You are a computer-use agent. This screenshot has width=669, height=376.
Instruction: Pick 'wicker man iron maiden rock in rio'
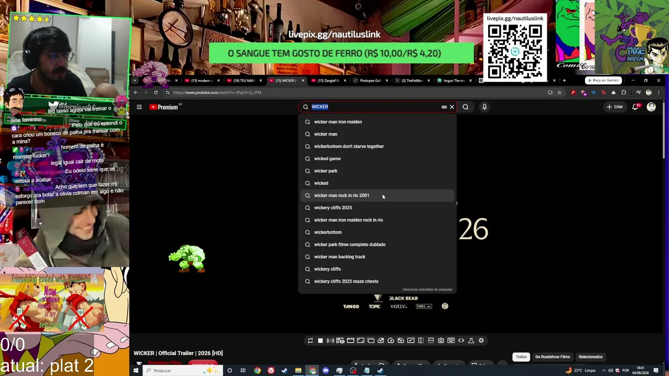[x=377, y=220]
